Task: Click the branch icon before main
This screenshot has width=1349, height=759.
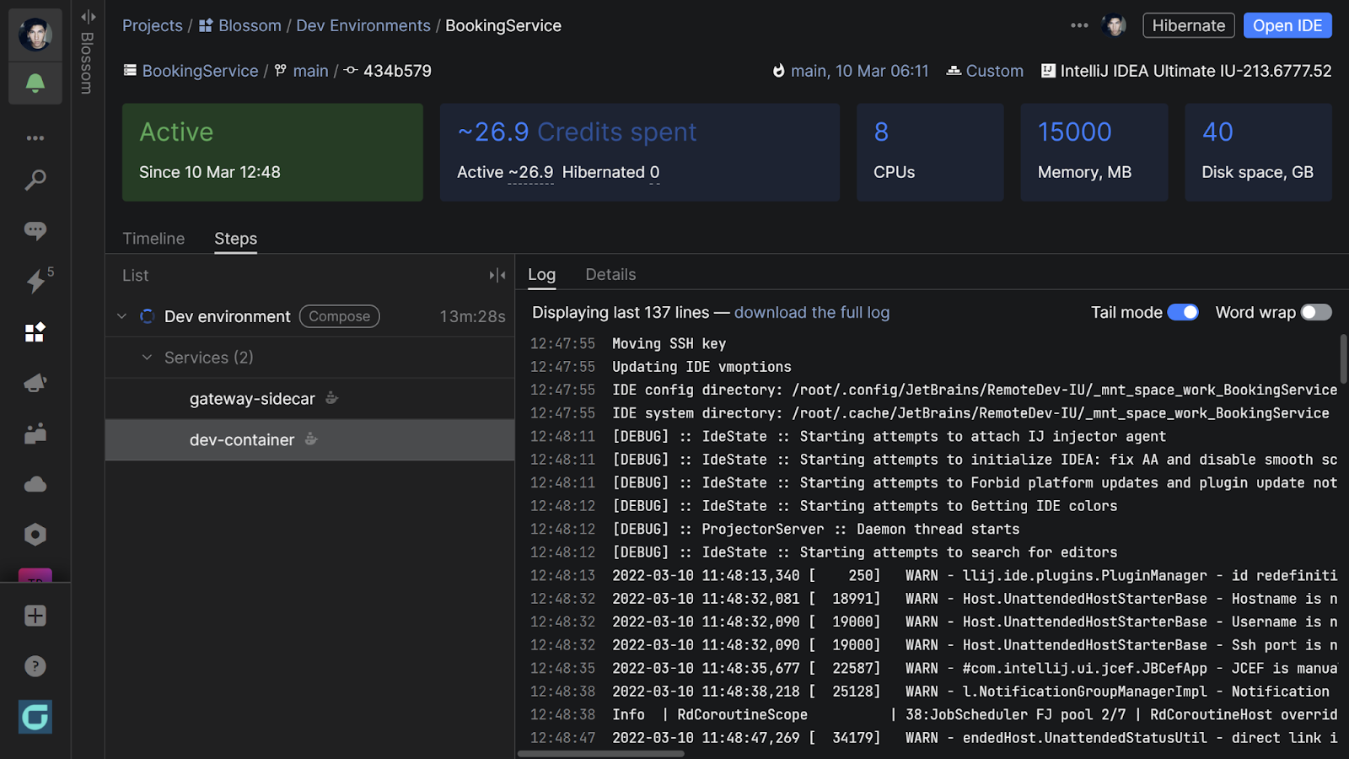Action: [281, 71]
